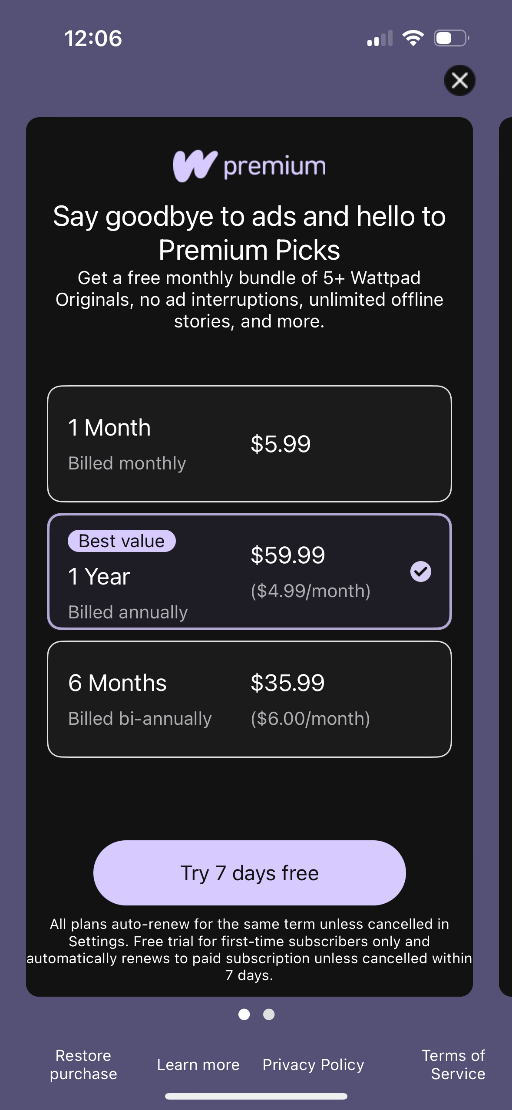
Task: Tap the first page indicator dot
Action: (x=244, y=1014)
